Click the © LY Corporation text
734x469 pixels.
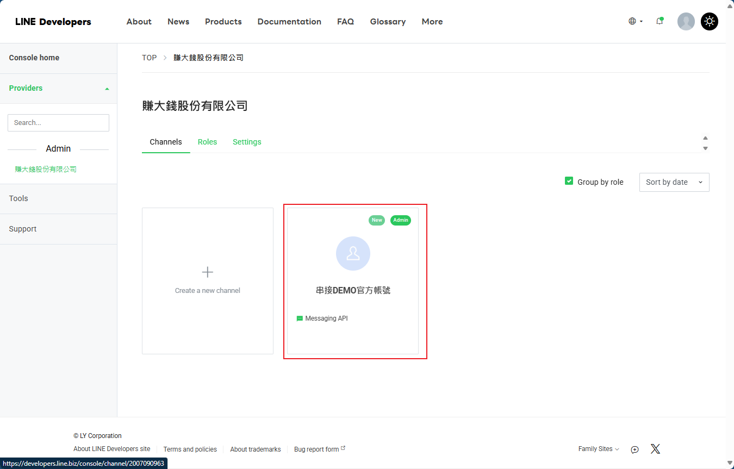[97, 436]
